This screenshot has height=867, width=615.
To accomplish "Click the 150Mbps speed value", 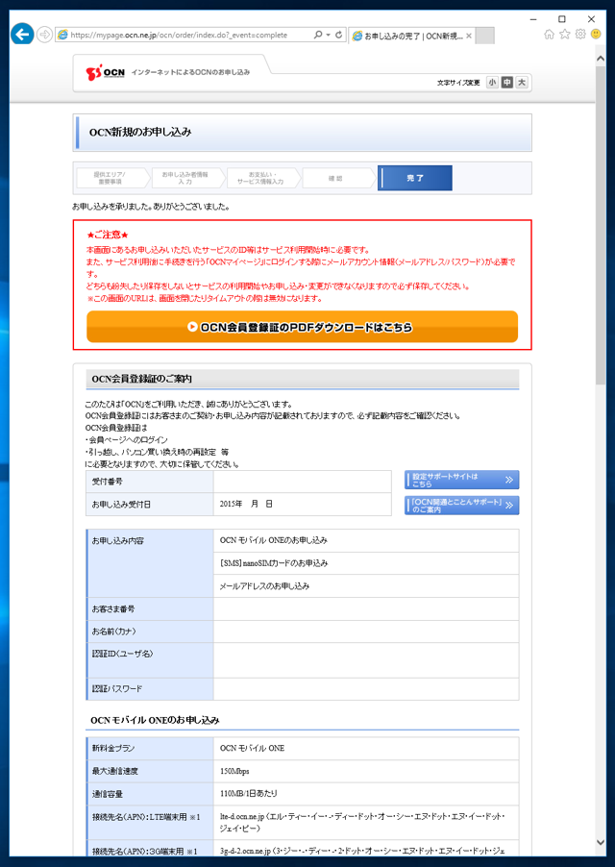I will click(x=234, y=771).
